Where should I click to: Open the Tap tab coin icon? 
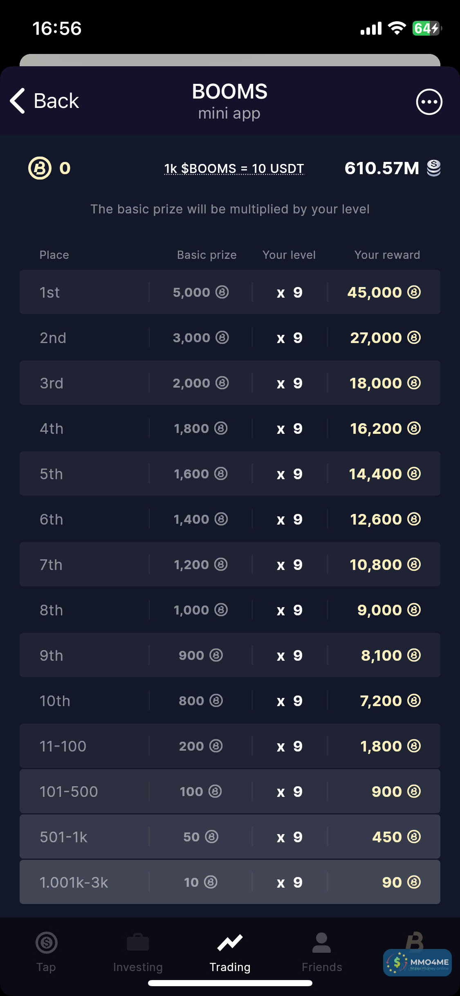[46, 942]
